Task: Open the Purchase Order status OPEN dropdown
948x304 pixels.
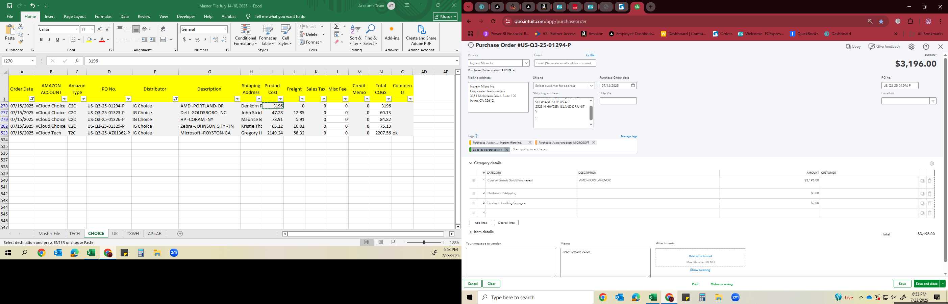Action: [508, 70]
